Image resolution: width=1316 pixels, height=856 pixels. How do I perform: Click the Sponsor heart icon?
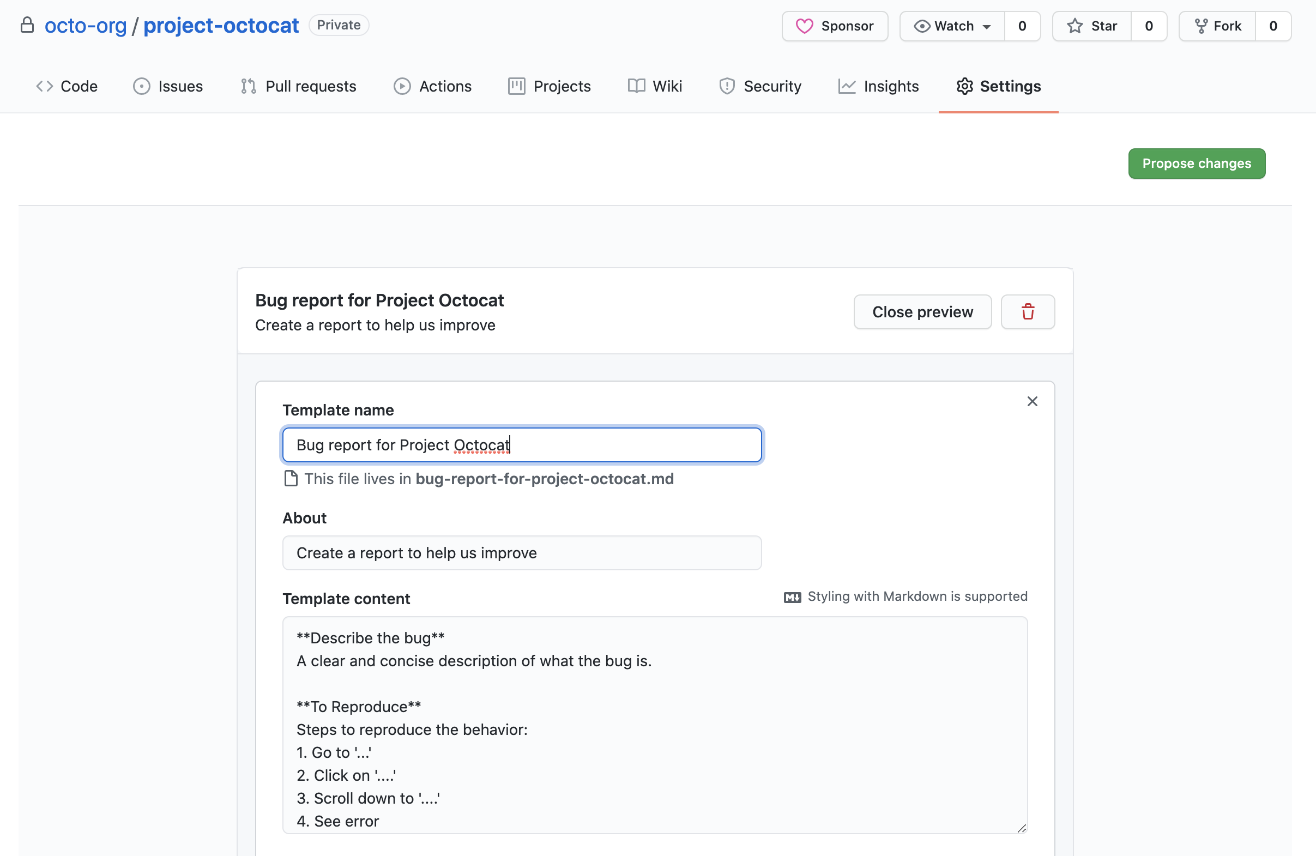point(804,26)
